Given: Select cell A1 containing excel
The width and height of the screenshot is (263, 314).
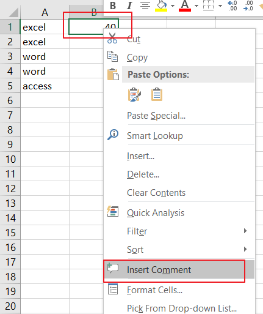Looking at the screenshot, I should click(45, 27).
